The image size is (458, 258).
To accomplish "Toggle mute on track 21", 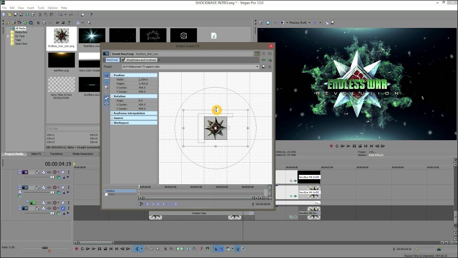I will pyautogui.click(x=63, y=187).
